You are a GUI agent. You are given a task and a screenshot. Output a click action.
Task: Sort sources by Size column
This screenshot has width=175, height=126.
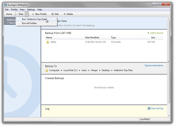click(x=147, y=37)
